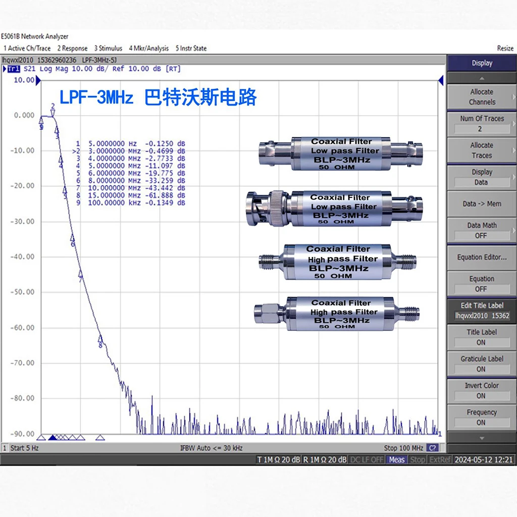Image resolution: width=517 pixels, height=517 pixels.
Task: Click marker 8 triangle on the trace
Action: 100,338
